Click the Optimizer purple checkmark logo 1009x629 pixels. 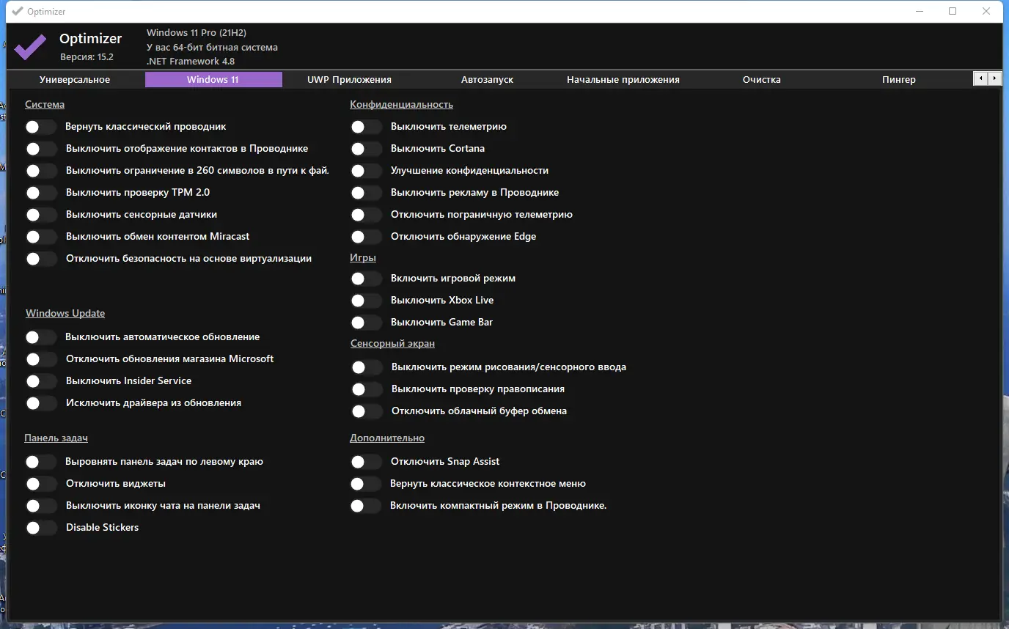coord(30,46)
